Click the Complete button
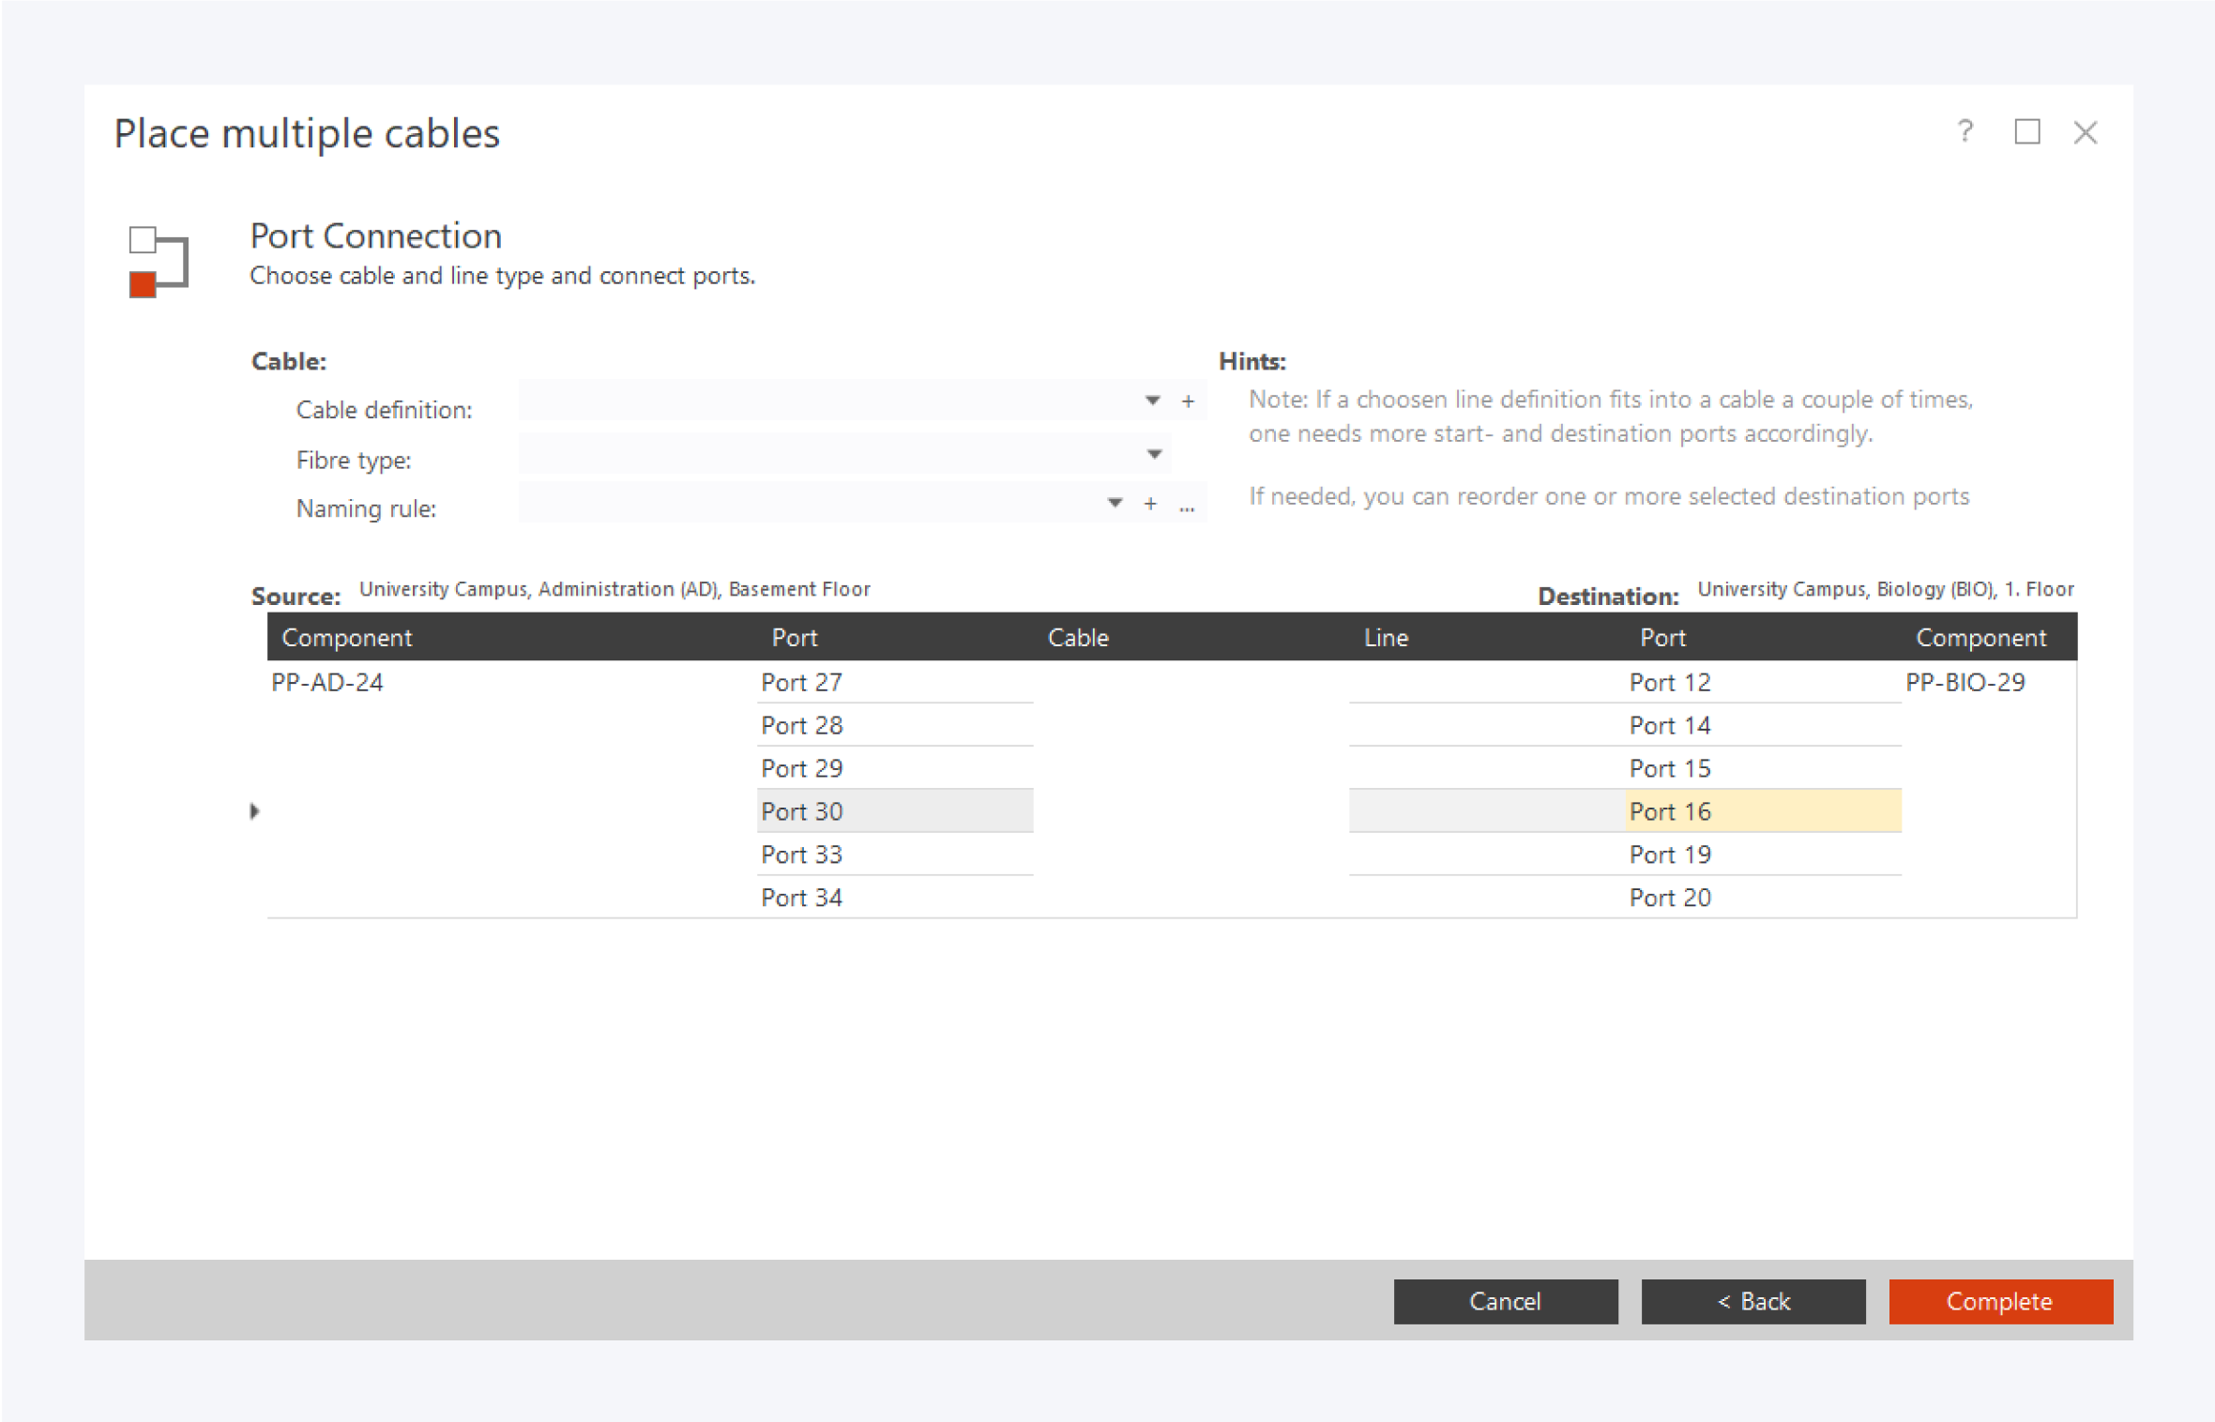Screen dimensions: 2215x1422 pos(1999,1301)
